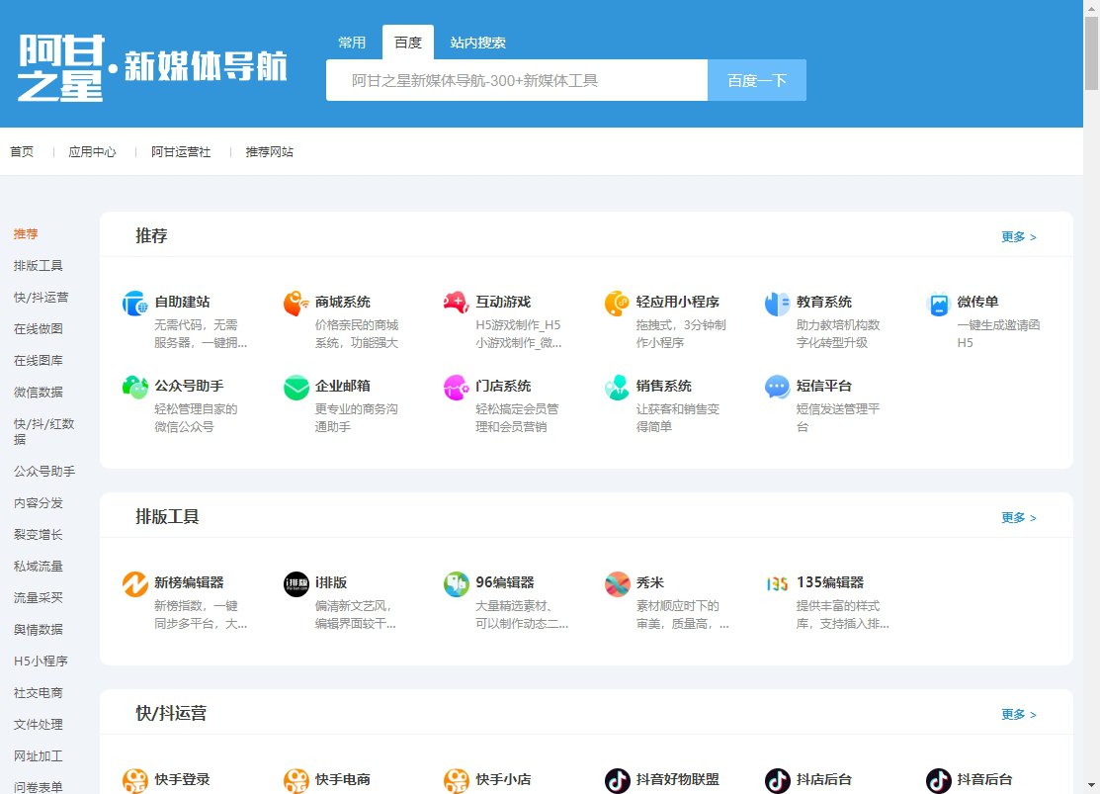Expand 更多 in the 排版工具 section

click(x=1019, y=517)
